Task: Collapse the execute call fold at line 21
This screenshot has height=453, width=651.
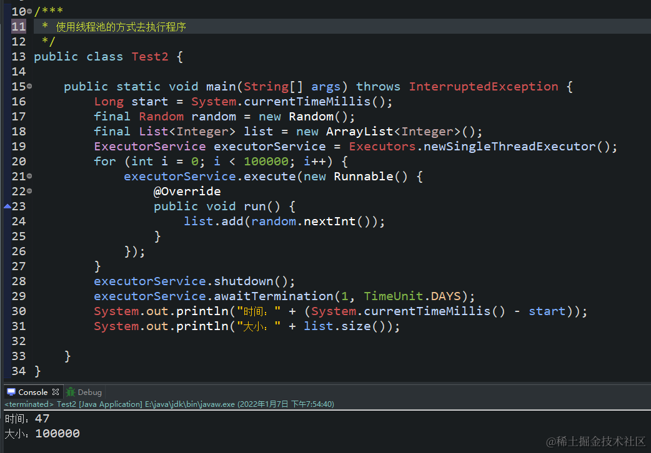Action: coord(29,177)
